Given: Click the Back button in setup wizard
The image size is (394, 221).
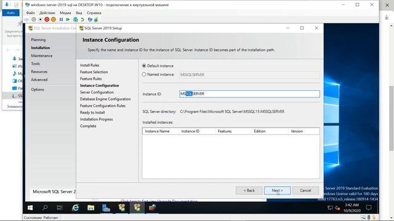Looking at the screenshot, I should 249,190.
